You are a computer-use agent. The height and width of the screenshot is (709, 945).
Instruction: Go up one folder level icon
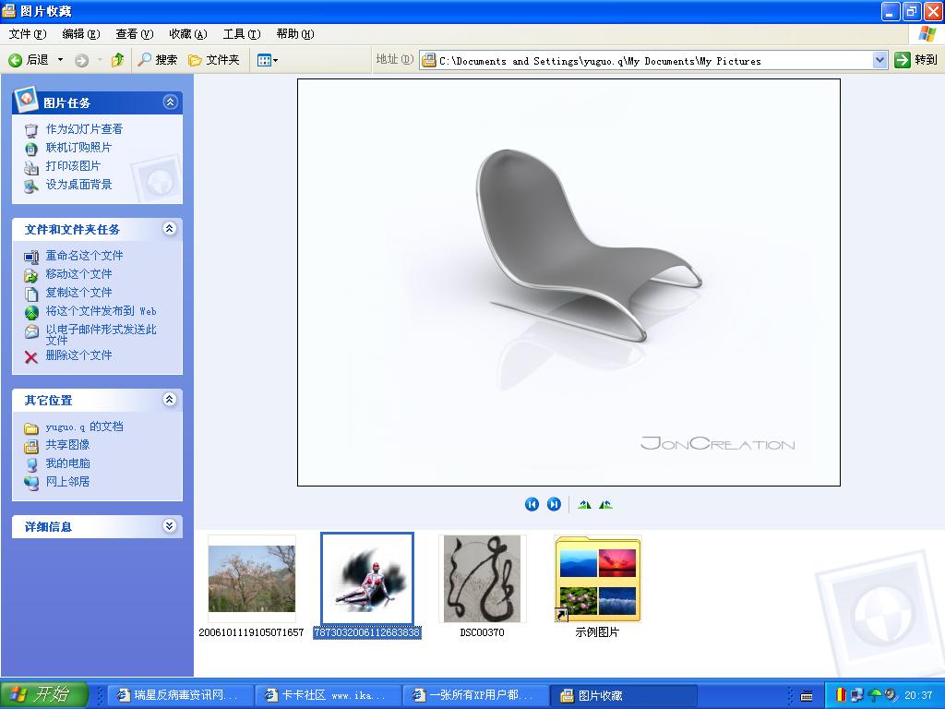118,59
